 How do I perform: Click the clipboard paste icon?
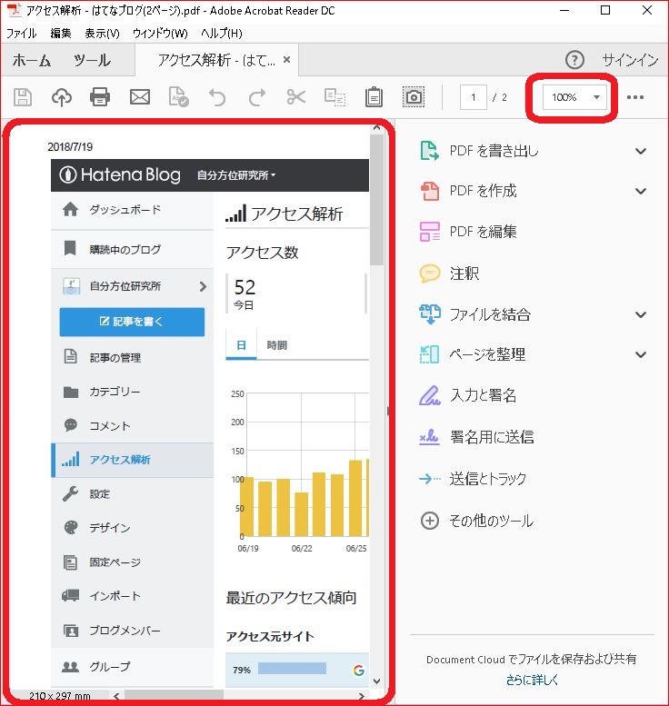coord(374,97)
